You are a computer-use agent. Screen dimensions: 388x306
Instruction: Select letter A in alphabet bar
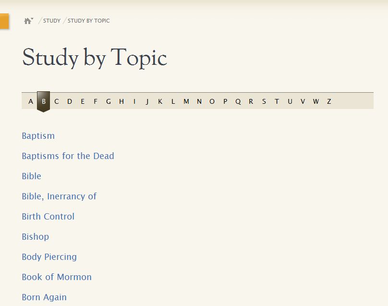tap(31, 101)
